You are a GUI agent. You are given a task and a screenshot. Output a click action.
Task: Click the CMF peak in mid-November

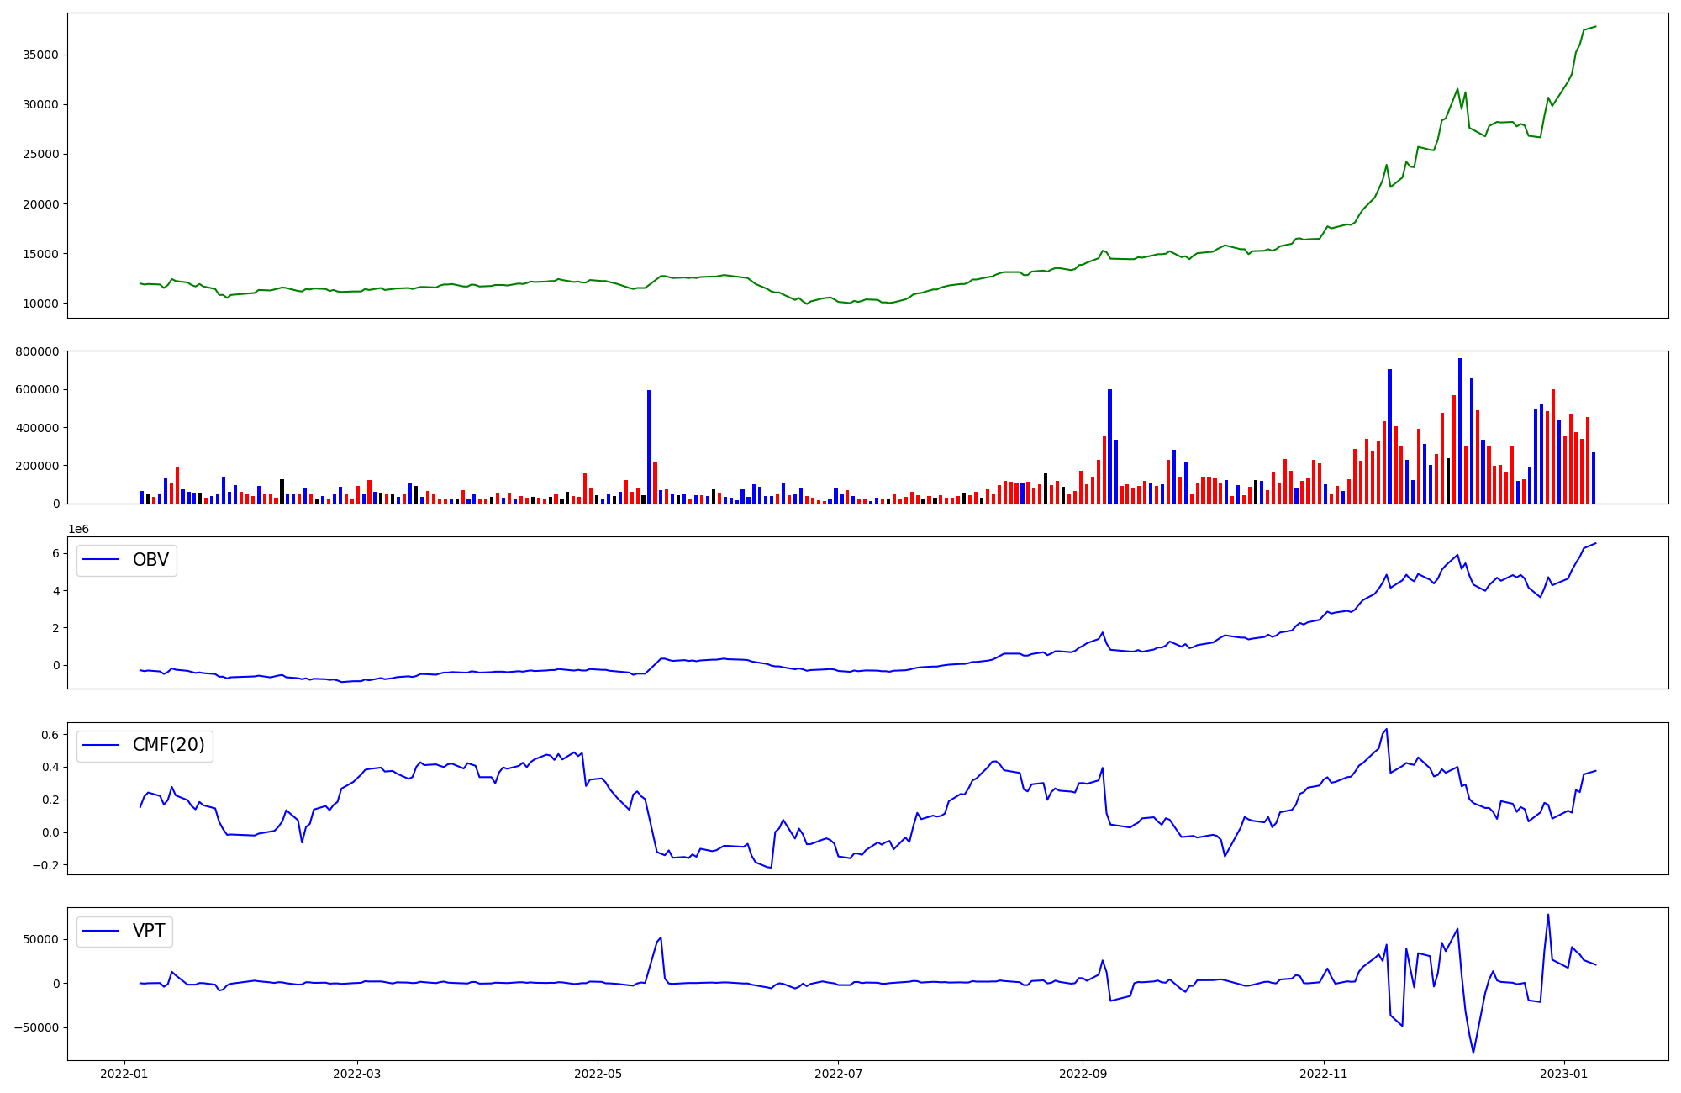point(1386,729)
